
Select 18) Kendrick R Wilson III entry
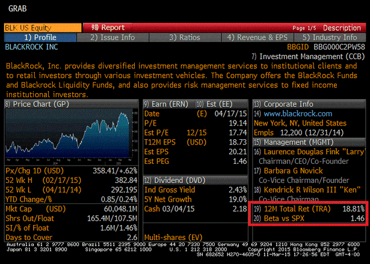307,190
